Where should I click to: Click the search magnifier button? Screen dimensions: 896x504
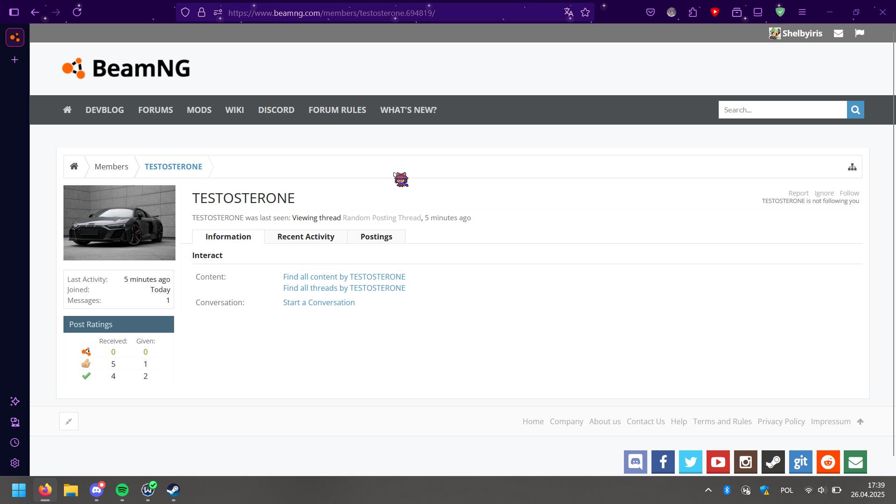pos(855,110)
